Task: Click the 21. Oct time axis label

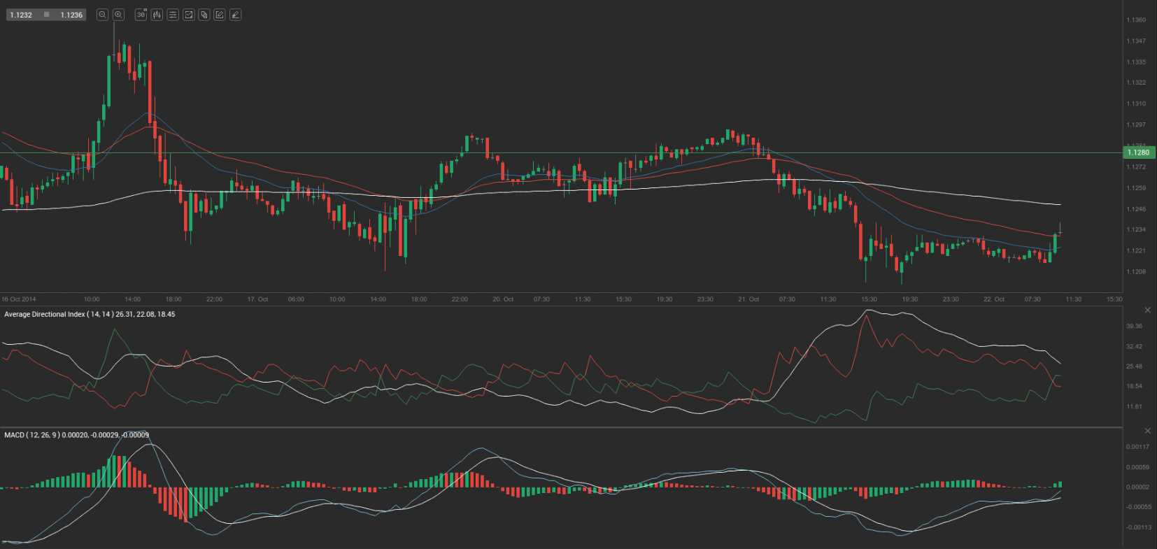Action: point(748,299)
